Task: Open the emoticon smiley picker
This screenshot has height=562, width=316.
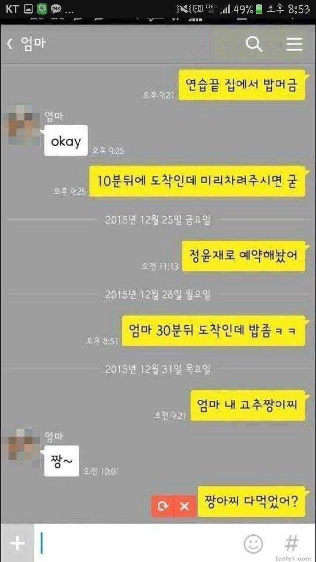Action: point(253,543)
